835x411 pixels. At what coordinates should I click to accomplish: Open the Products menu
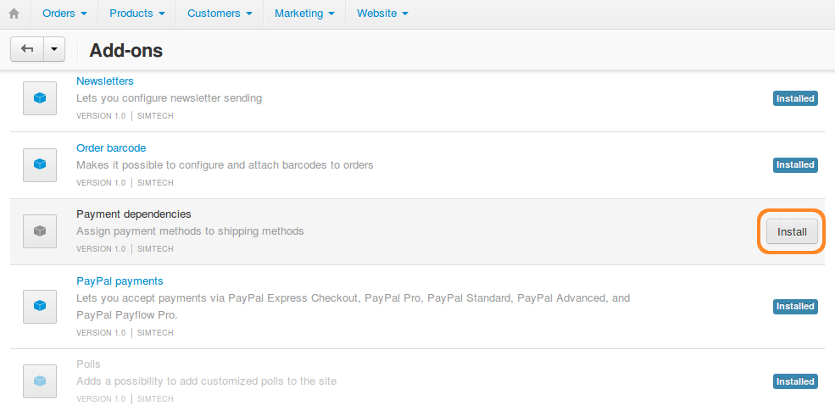(x=136, y=14)
